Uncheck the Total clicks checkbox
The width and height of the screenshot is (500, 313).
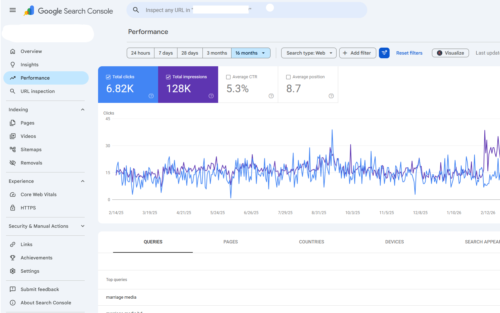pos(108,77)
